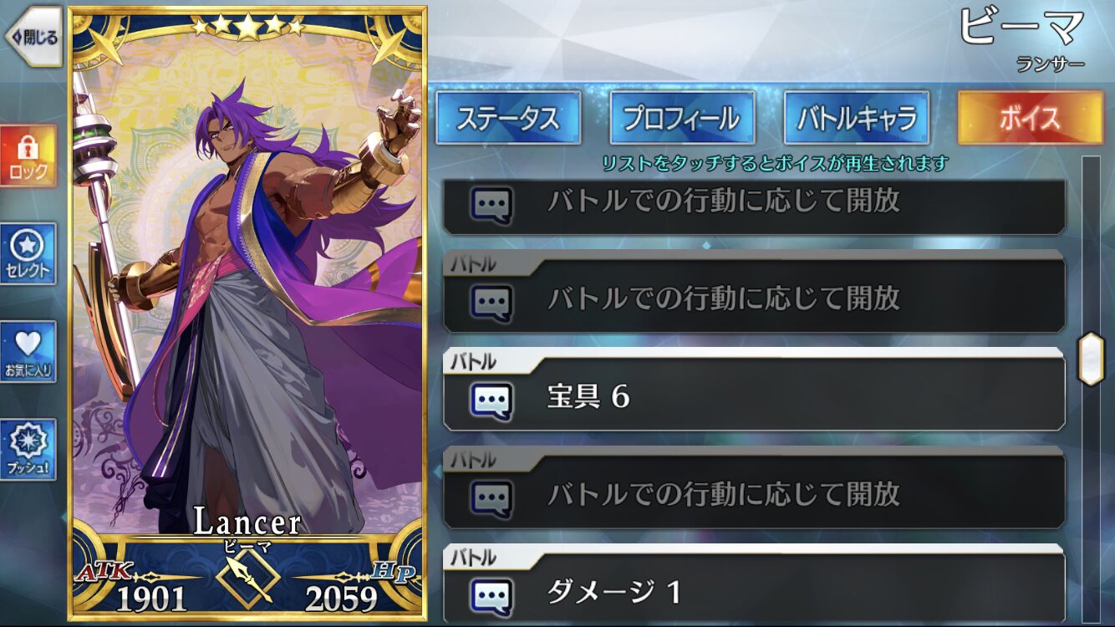
Task: Play the 宝具 6 voice line
Action: (x=754, y=390)
